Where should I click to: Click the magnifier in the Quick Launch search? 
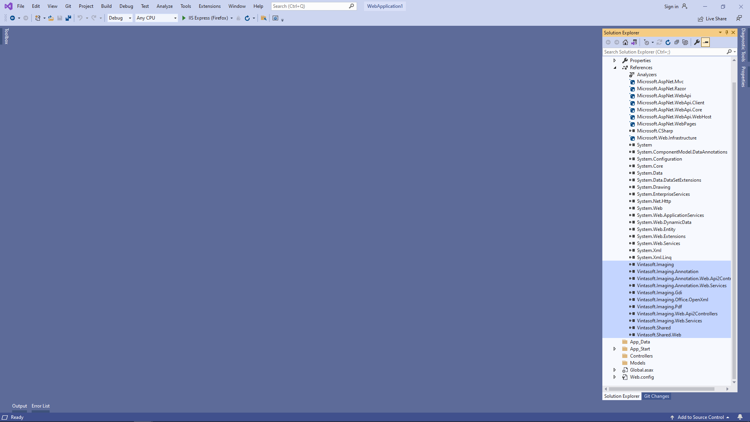352,6
